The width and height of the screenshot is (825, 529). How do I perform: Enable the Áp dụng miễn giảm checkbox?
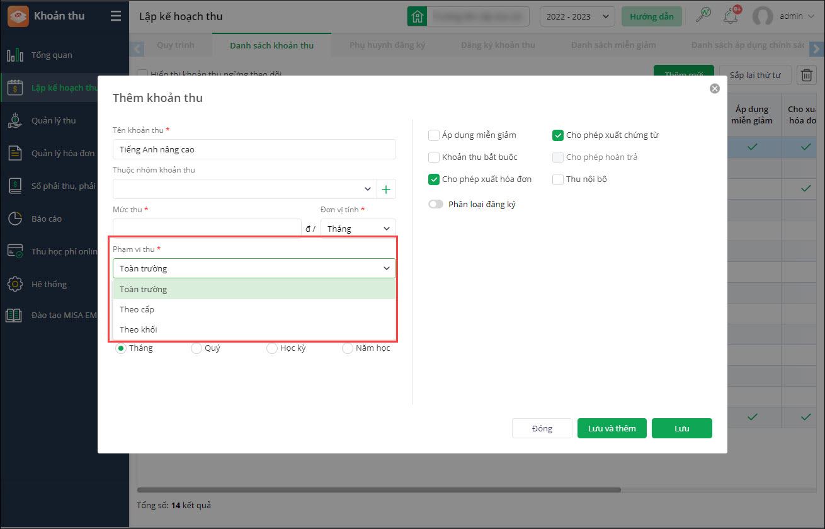pos(434,135)
